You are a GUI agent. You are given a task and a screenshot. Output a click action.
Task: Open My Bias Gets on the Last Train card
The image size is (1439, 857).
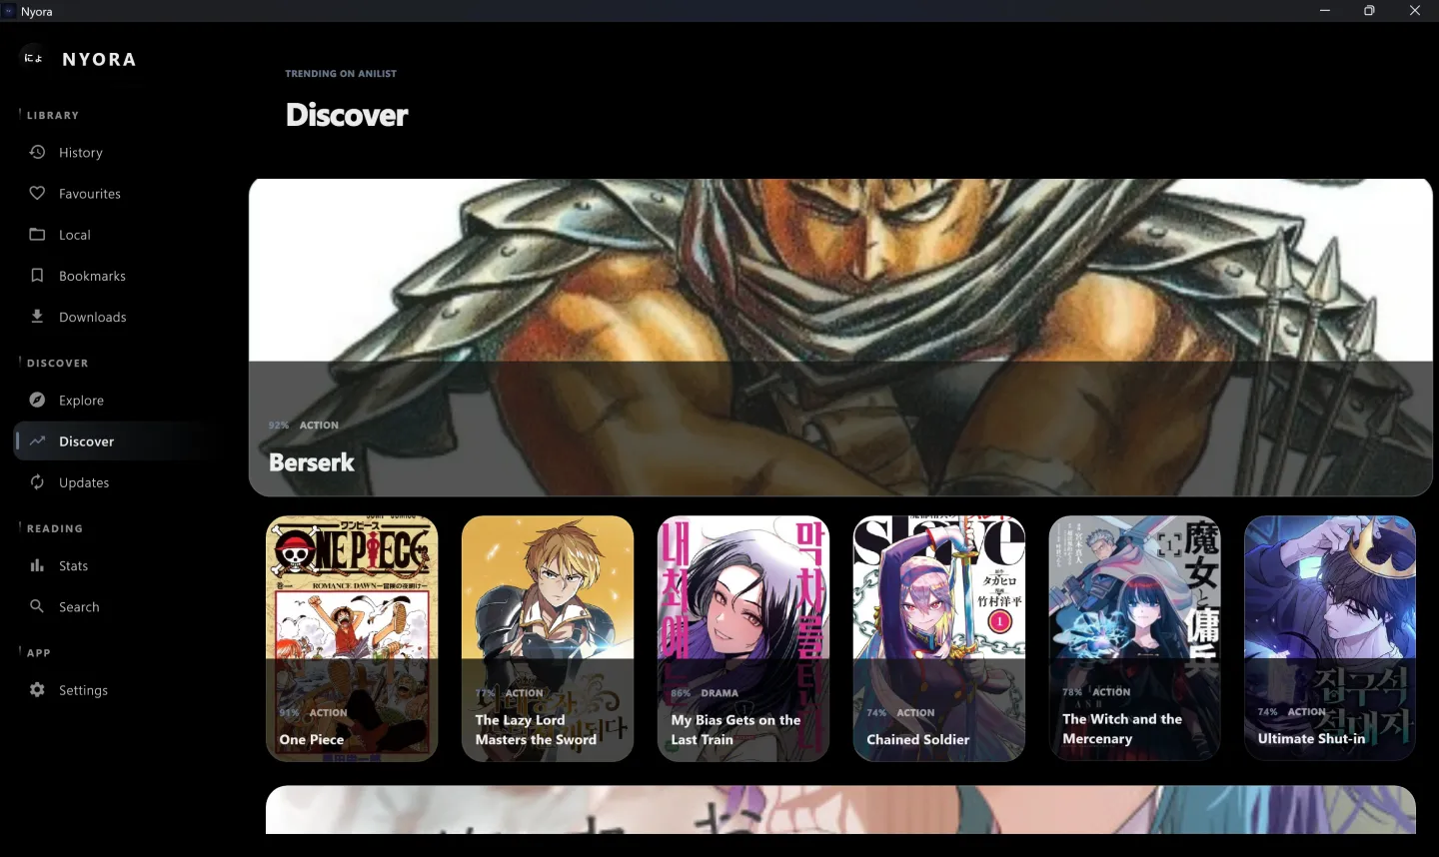click(x=743, y=638)
